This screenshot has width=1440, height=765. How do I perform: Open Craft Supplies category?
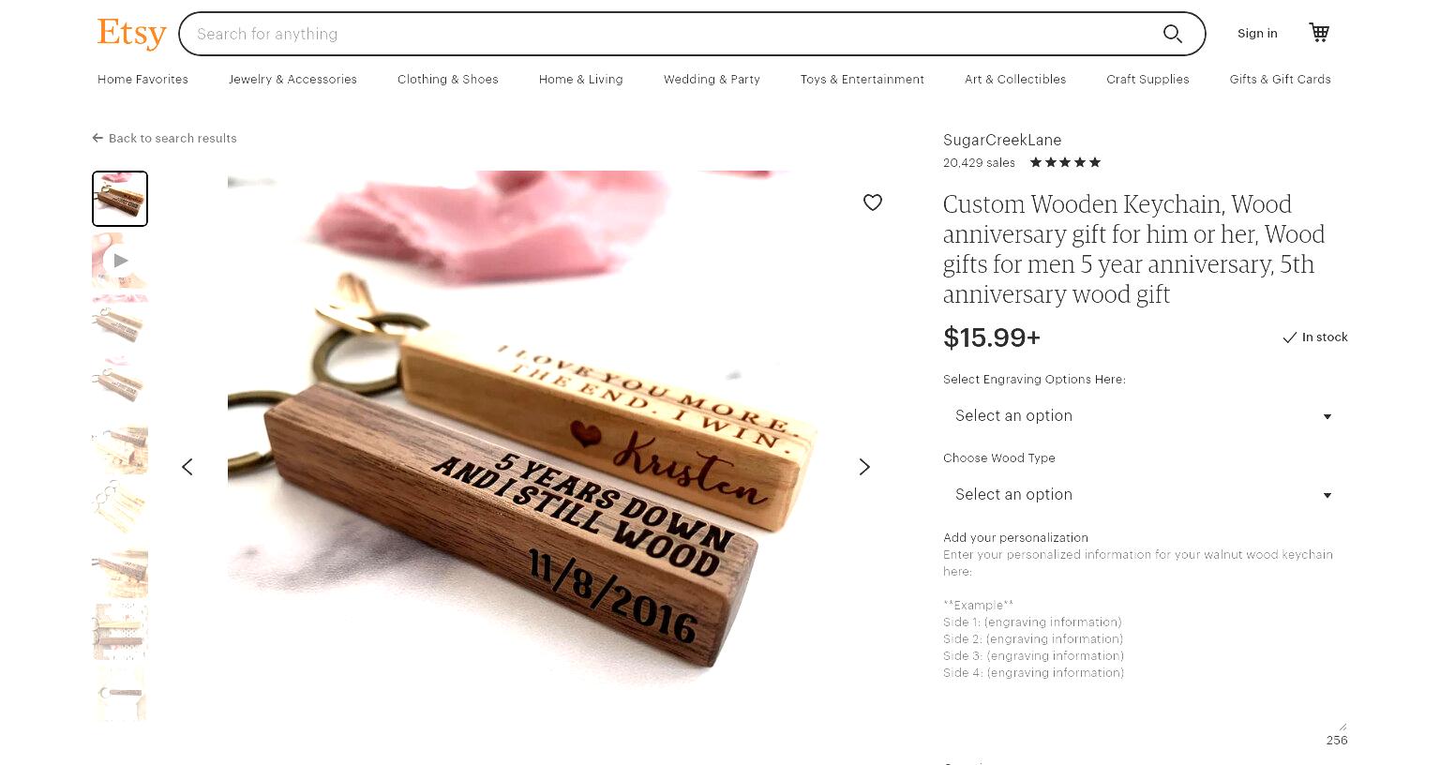point(1147,80)
